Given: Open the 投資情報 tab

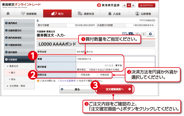Looking at the screenshot, I should pyautogui.click(x=29, y=13).
